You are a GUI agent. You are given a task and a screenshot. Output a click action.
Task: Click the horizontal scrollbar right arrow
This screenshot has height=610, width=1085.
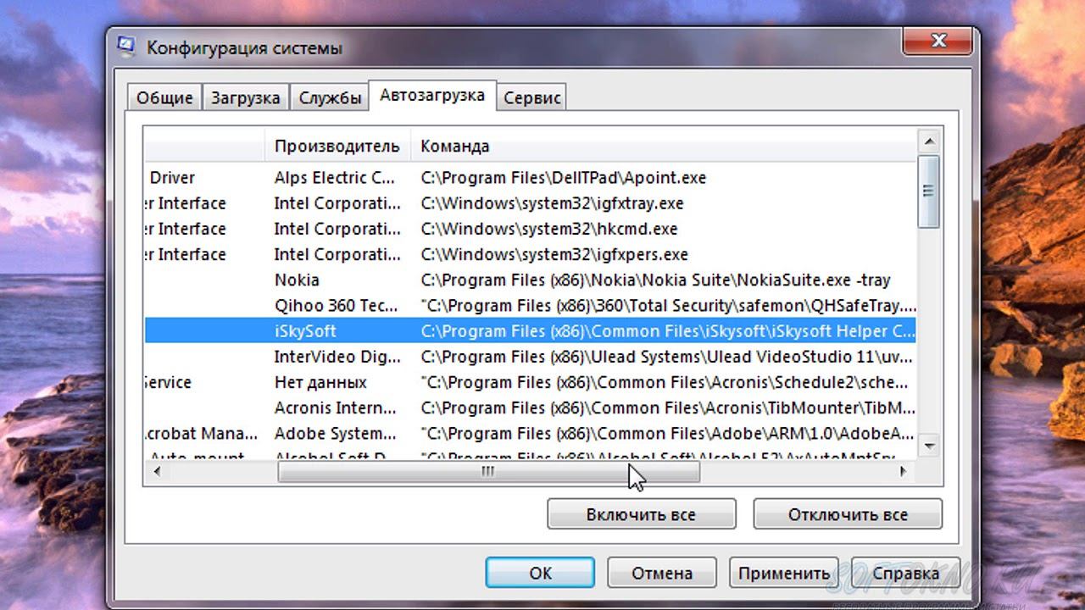point(904,472)
